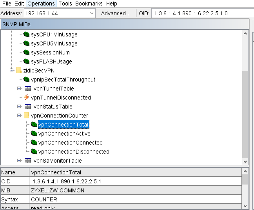The height and width of the screenshot is (210, 254).
Task: Click the vpnTunnelTable table icon
Action: pos(28,89)
